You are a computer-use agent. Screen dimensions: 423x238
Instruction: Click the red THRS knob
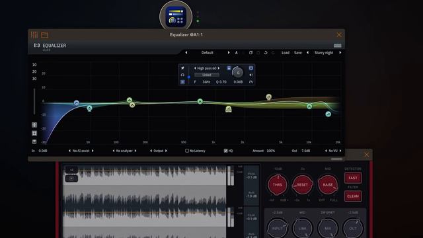(278, 185)
